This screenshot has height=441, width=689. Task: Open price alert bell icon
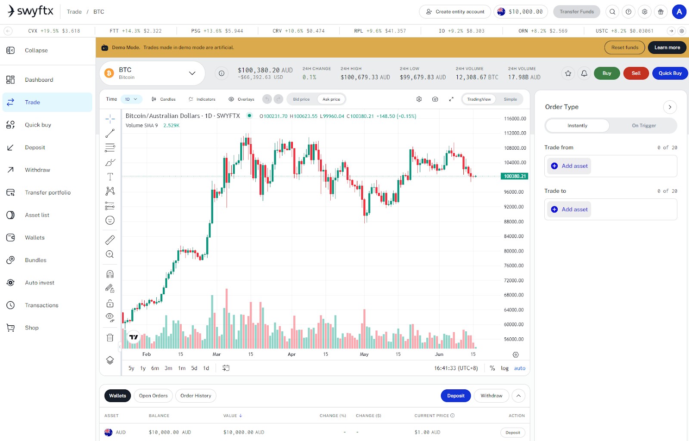point(584,73)
